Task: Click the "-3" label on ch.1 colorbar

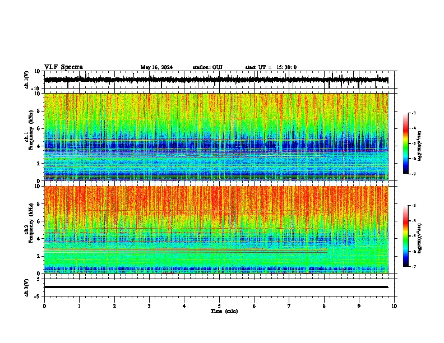Action: point(414,113)
